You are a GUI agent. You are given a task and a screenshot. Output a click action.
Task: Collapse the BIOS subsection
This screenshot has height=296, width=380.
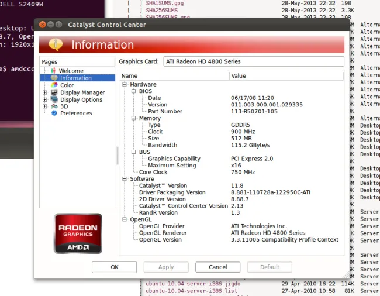(x=133, y=91)
